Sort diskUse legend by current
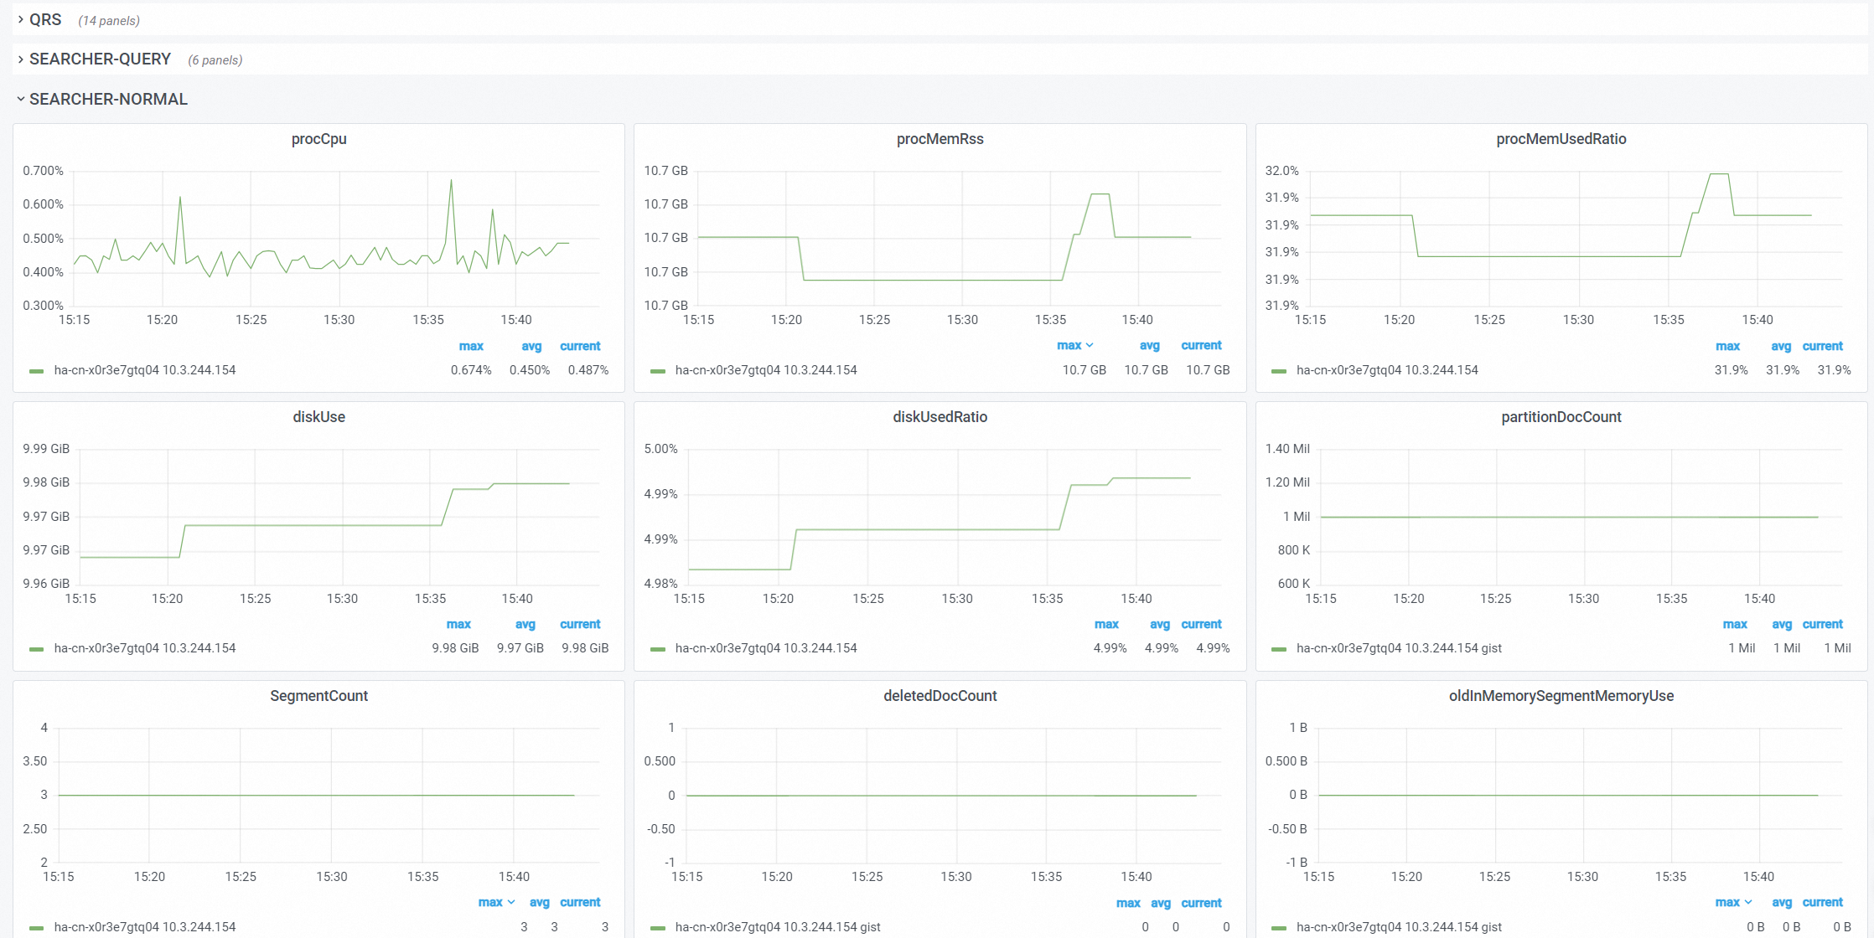This screenshot has width=1874, height=938. 580,624
